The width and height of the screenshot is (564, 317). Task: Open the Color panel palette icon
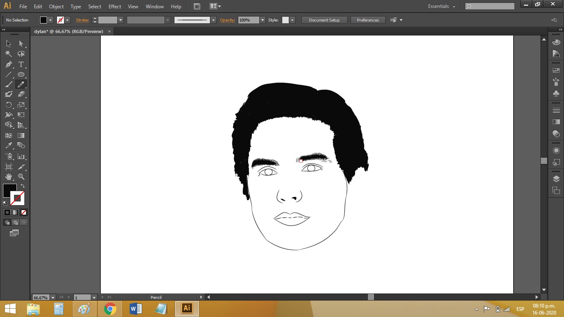[x=556, y=43]
